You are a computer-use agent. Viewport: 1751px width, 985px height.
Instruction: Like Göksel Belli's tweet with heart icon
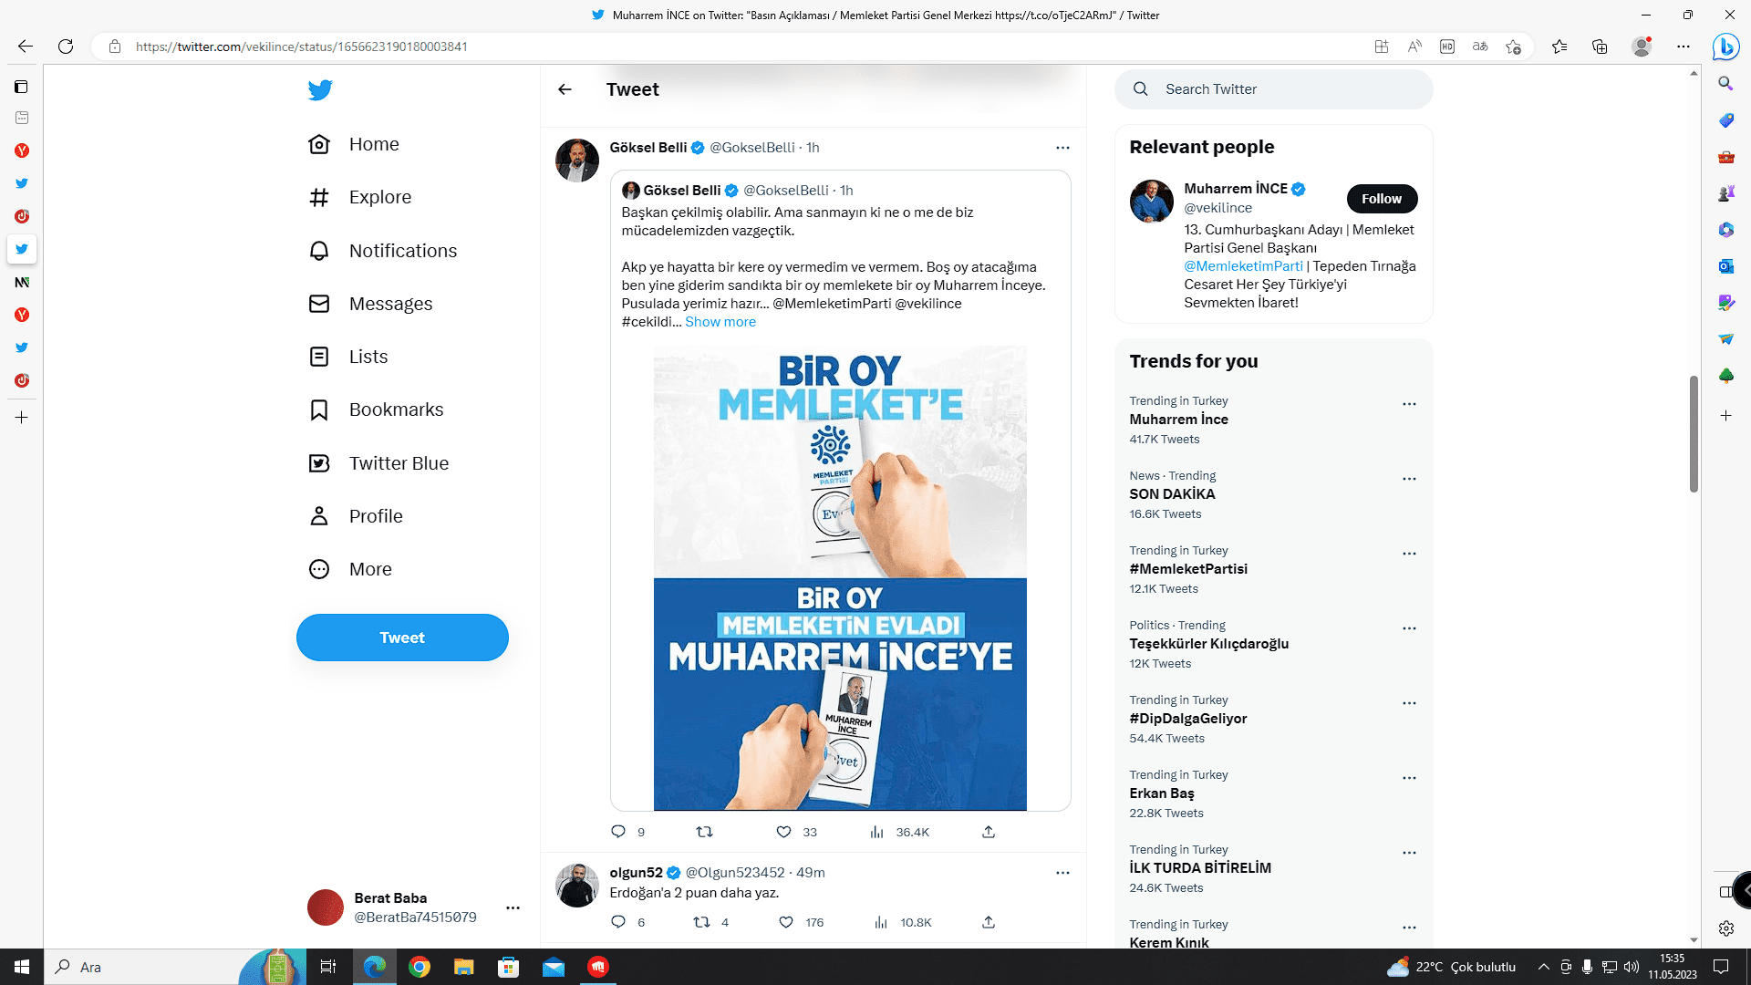click(x=783, y=832)
